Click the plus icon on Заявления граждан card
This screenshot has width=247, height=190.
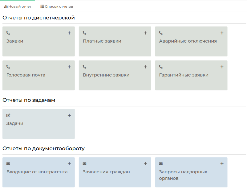(x=146, y=164)
